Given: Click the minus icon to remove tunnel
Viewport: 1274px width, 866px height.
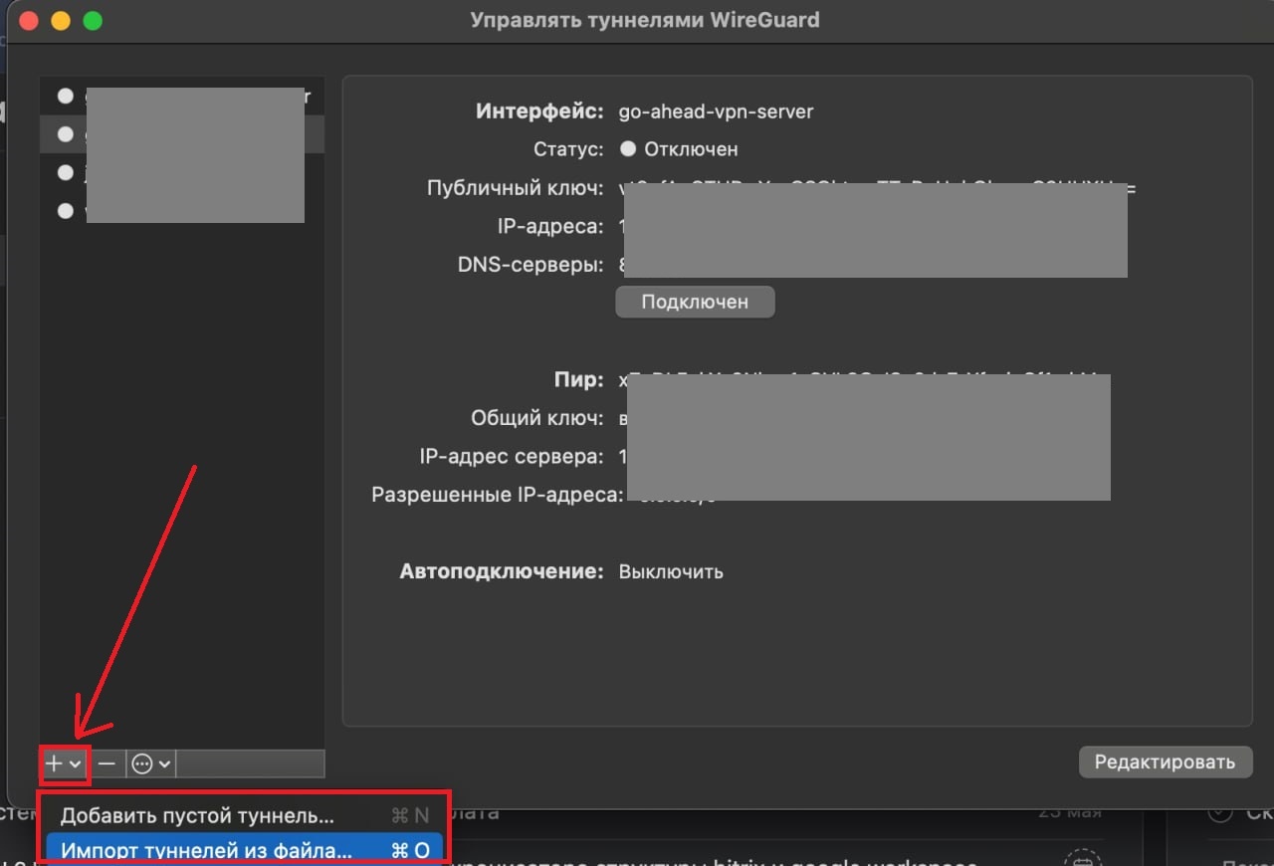Looking at the screenshot, I should coord(107,763).
